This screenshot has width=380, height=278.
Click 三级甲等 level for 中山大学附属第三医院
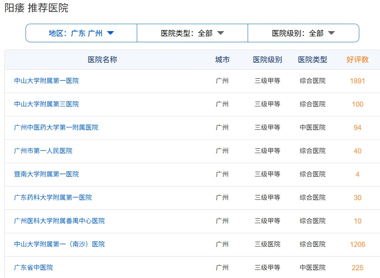coord(267,104)
